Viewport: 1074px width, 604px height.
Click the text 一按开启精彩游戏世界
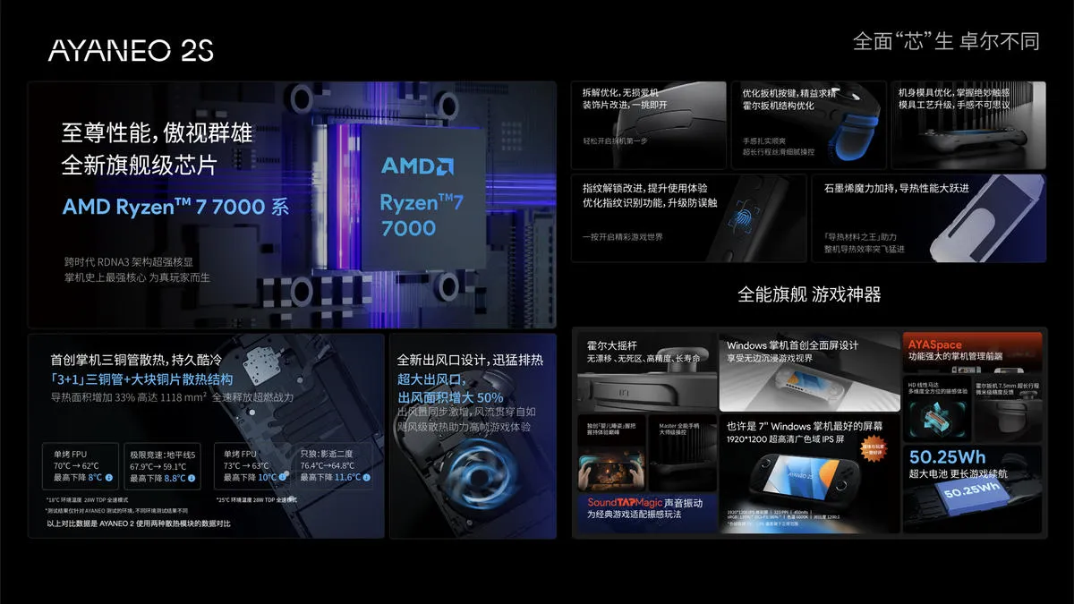tap(622, 237)
